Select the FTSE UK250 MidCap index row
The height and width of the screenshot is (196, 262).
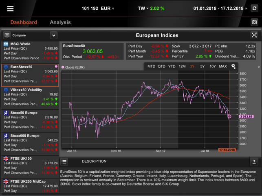click(x=30, y=186)
